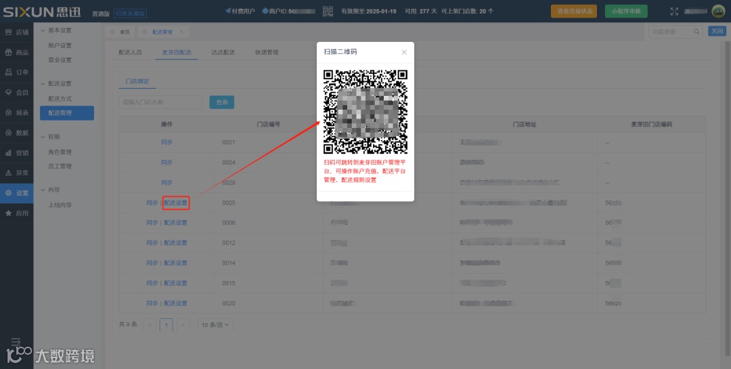
Task: Open 配送方式 in the settings menu
Action: (x=60, y=98)
